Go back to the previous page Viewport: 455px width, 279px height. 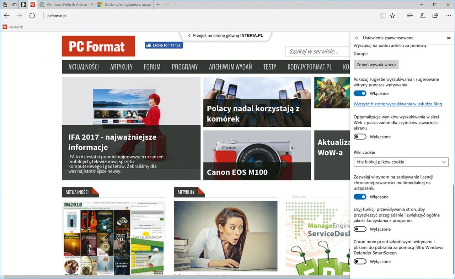[x=7, y=16]
